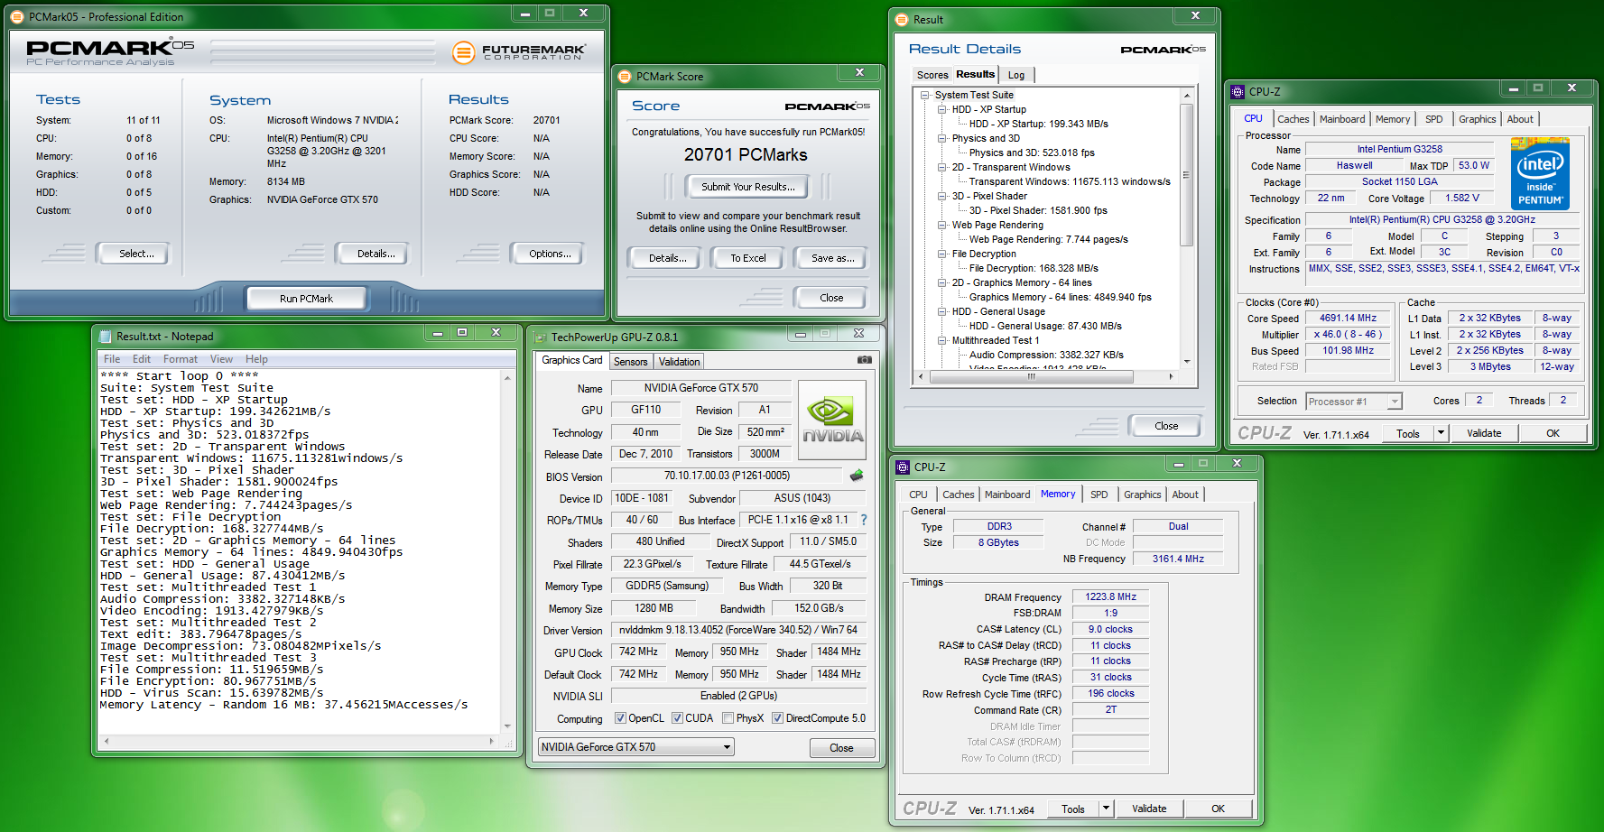This screenshot has height=832, width=1604.
Task: Open Tools dropdown arrow in Memory CPU-Z
Action: pyautogui.click(x=1107, y=809)
